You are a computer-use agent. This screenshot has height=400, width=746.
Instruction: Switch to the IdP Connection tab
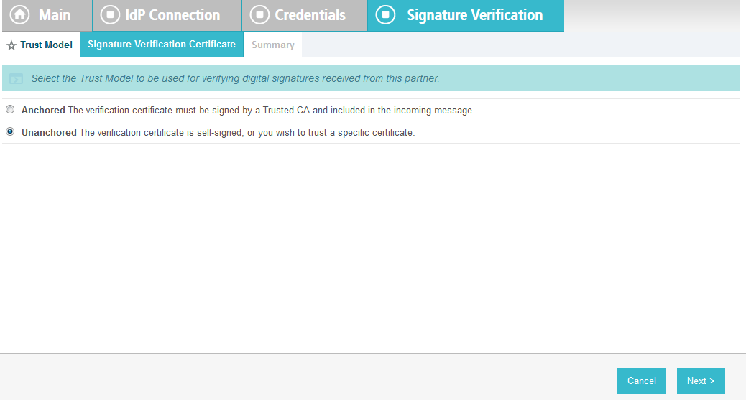(x=167, y=15)
